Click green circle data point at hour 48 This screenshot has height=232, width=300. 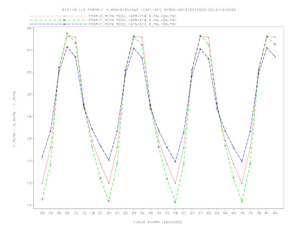point(175,202)
